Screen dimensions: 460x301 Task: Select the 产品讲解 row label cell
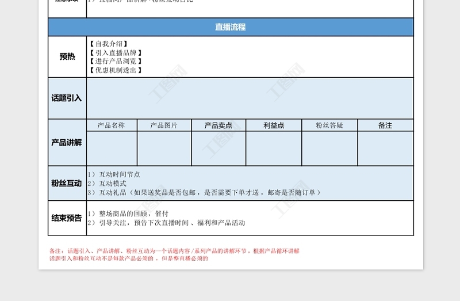coord(67,142)
